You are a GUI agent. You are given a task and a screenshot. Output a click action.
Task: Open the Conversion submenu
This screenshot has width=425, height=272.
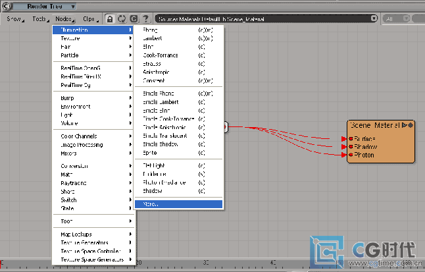[x=94, y=166]
